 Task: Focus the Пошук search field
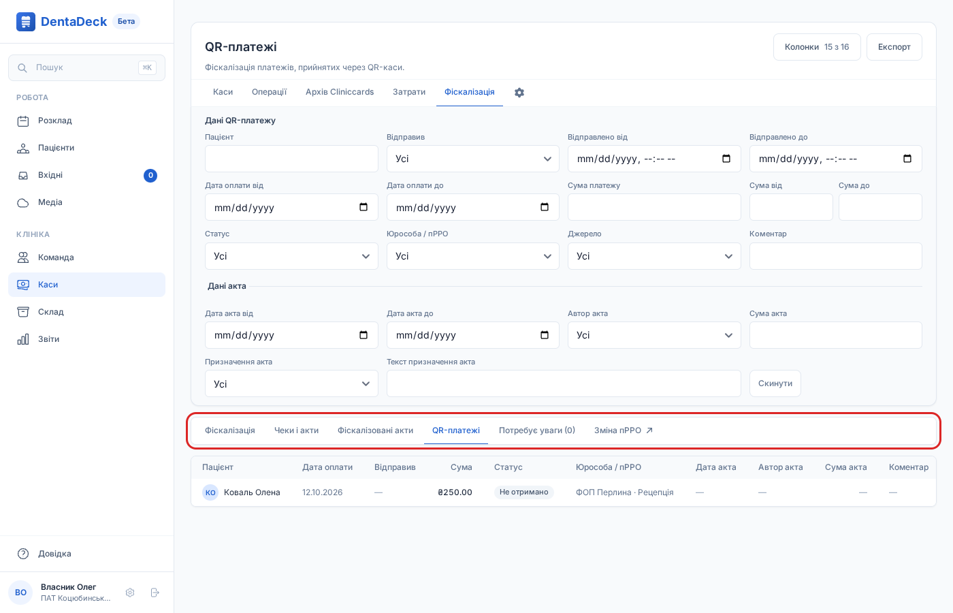point(86,67)
